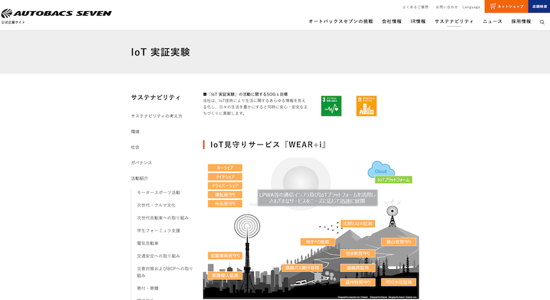Select the サステナビリティ navigation item
550x300 pixels.
click(454, 21)
